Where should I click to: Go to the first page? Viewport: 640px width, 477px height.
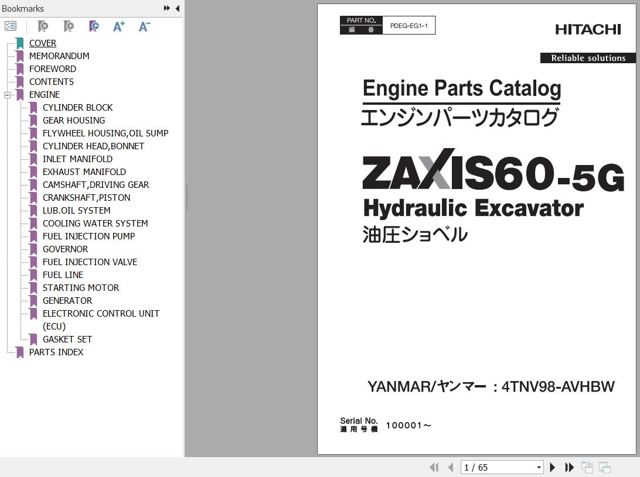coord(434,467)
